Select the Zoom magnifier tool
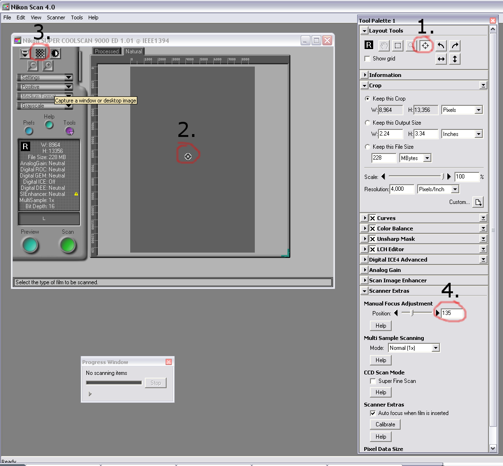The image size is (503, 466). (411, 46)
